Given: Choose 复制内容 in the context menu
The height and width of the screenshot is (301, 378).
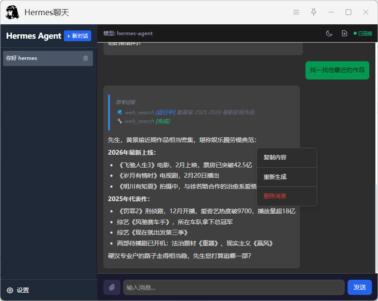Looking at the screenshot, I should [287, 158].
